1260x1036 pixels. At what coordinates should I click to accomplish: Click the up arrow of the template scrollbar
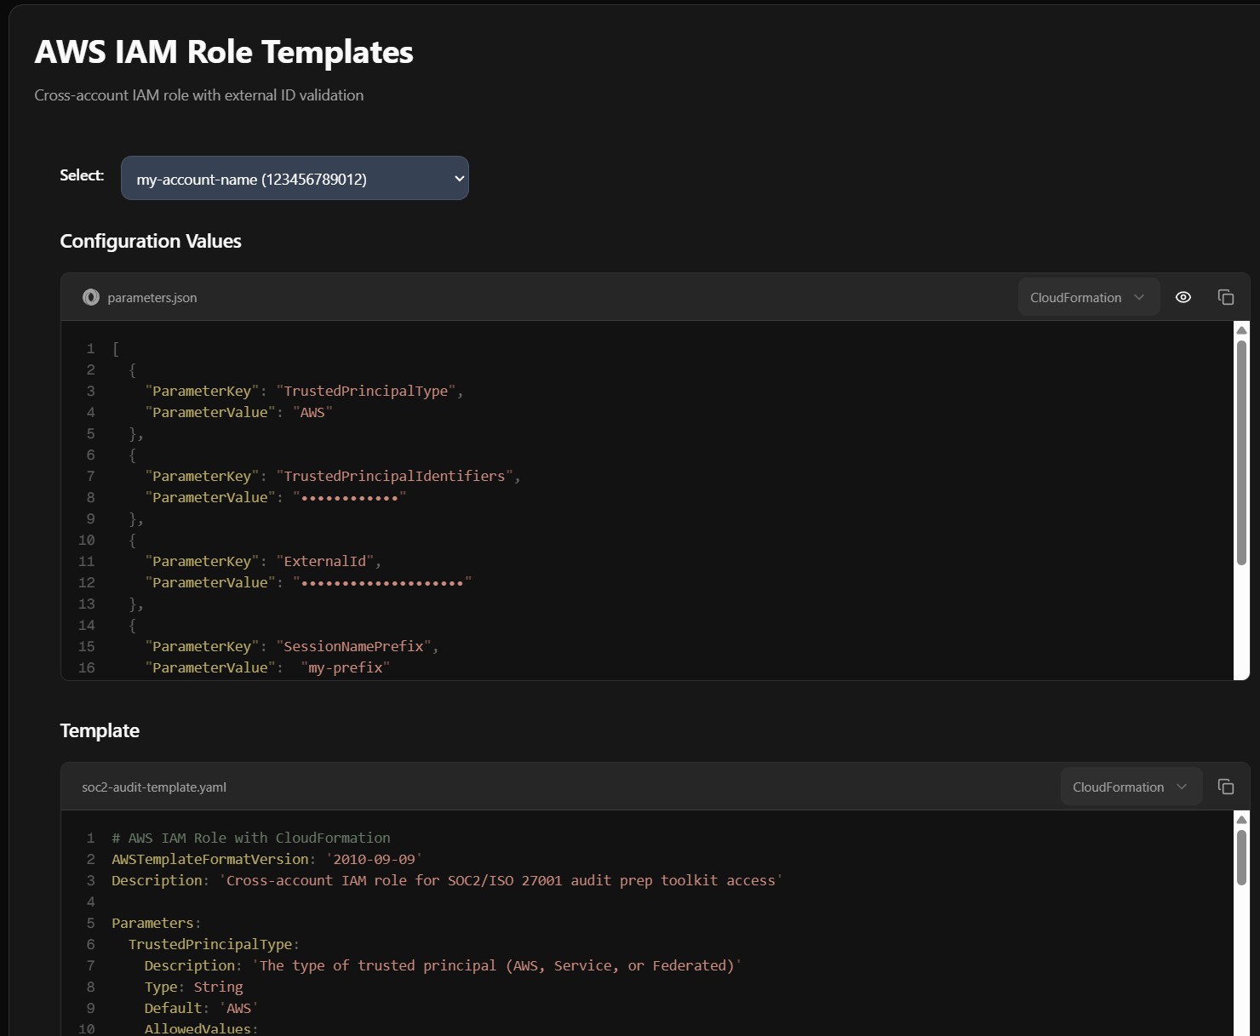pyautogui.click(x=1241, y=820)
